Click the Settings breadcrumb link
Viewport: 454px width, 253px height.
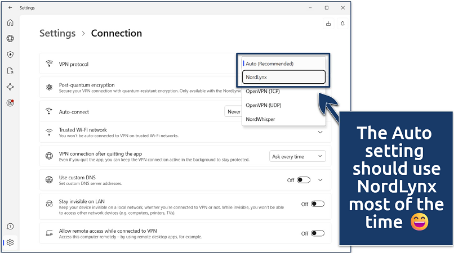[57, 33]
